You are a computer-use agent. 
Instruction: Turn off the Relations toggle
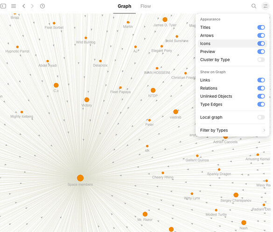coord(261,88)
